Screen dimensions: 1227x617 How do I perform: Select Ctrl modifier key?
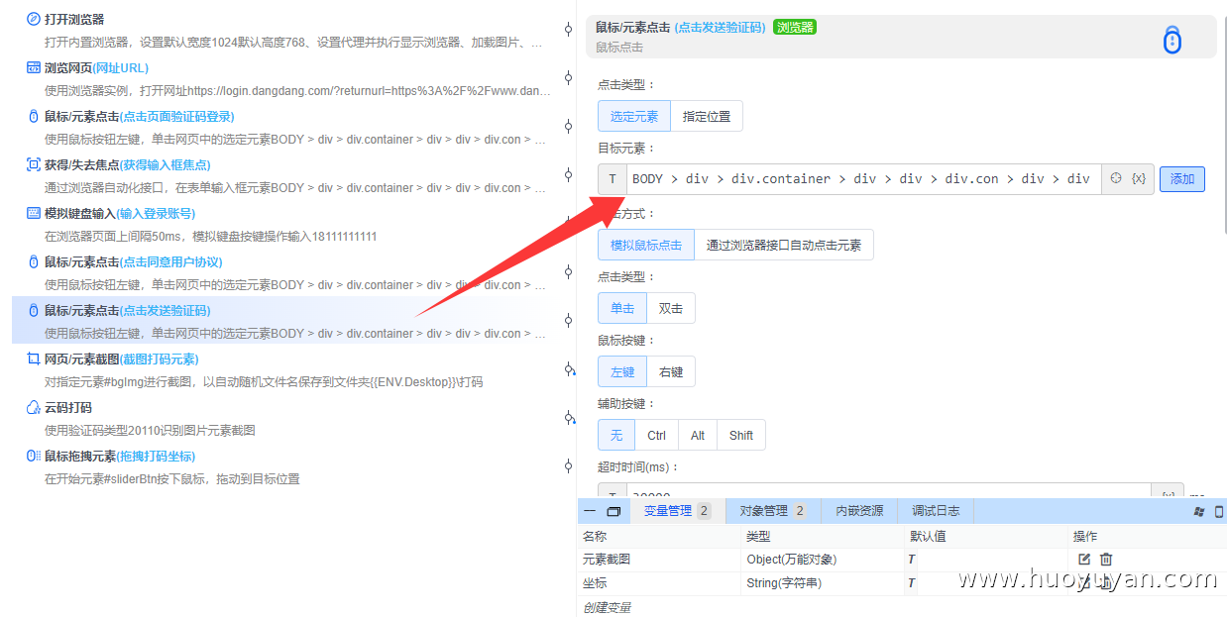[x=657, y=435]
